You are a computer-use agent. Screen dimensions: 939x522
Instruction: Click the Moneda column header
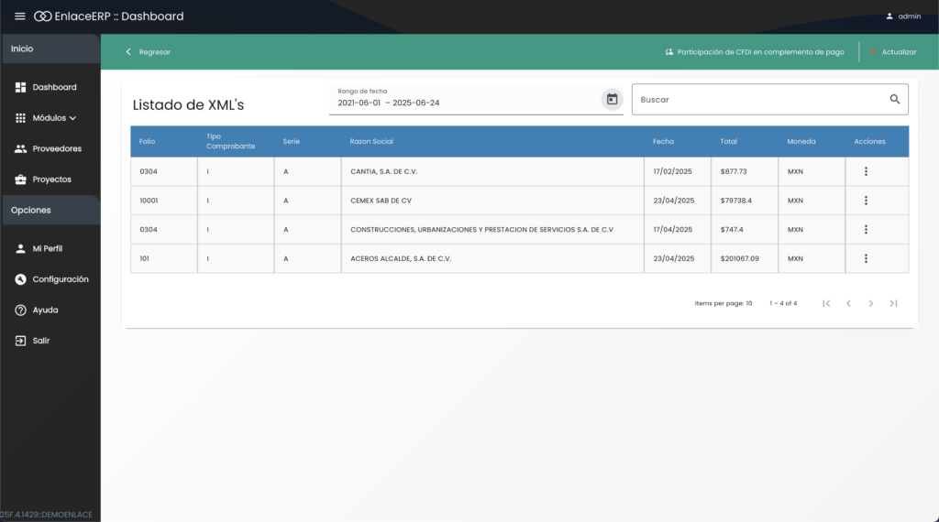(x=801, y=142)
